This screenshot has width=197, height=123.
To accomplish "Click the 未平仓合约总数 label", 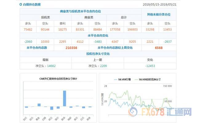I will click(x=37, y=48).
